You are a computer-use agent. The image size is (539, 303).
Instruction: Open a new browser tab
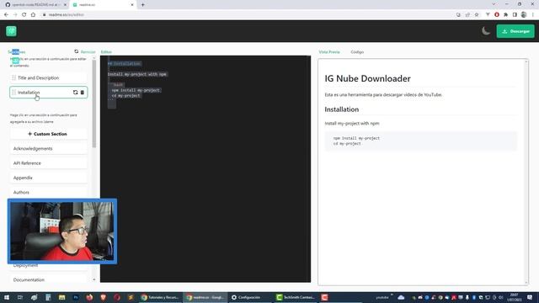click(x=142, y=5)
